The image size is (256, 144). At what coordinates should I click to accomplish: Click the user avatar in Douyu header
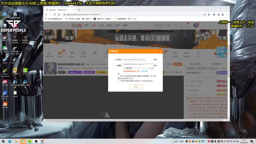click(x=196, y=25)
